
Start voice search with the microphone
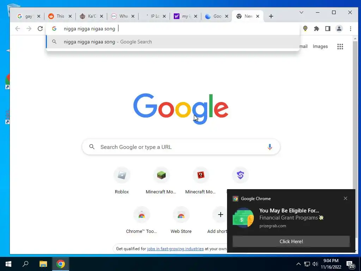270,147
